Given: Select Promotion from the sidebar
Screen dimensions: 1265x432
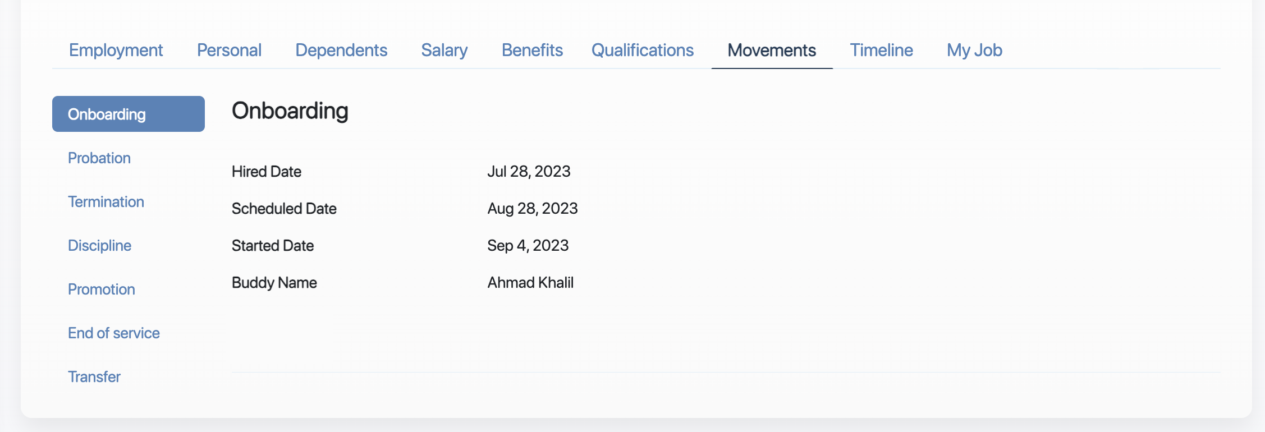Looking at the screenshot, I should point(101,289).
